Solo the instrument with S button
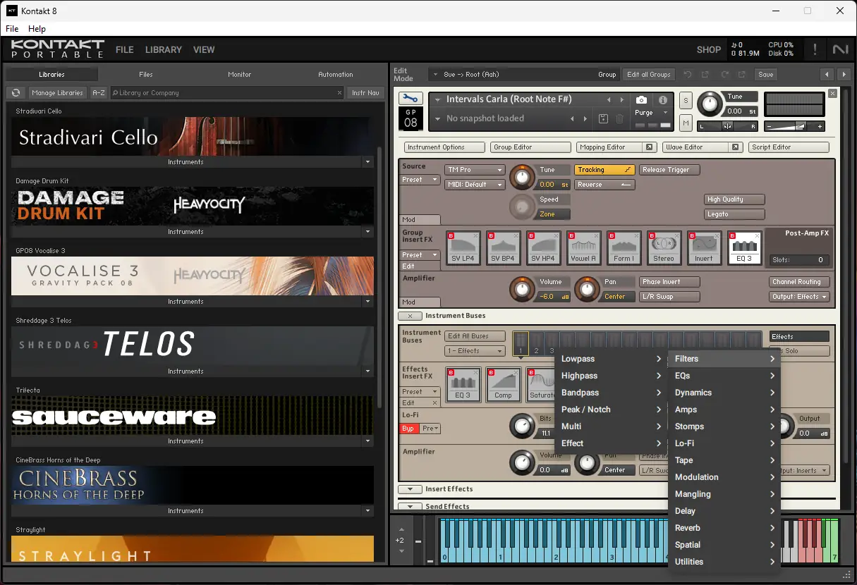 (x=685, y=101)
